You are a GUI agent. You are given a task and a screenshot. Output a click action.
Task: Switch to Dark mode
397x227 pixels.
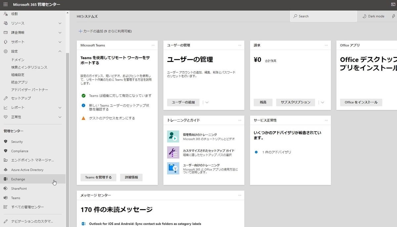coord(373,16)
